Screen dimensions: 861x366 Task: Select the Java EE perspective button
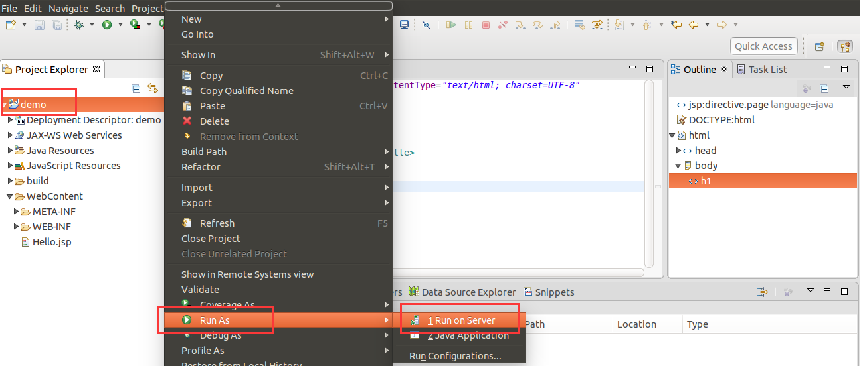[x=845, y=46]
